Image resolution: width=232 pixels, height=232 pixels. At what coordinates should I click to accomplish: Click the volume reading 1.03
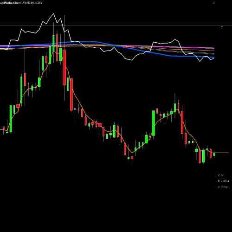(x=224, y=181)
